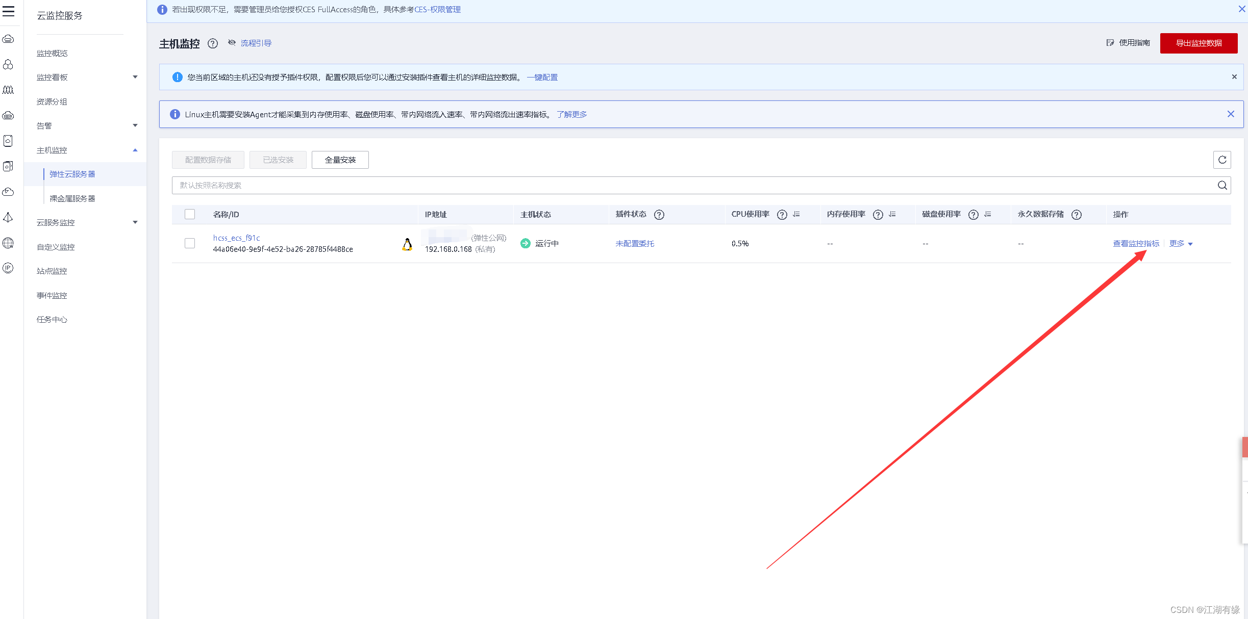Viewport: 1248px width, 619px height.
Task: Click the 导出监控数据 red button
Action: pyautogui.click(x=1199, y=43)
